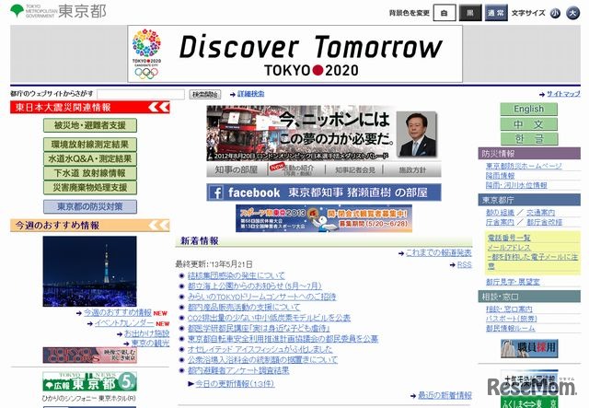Open パスポート(旅券) link

[x=512, y=319]
